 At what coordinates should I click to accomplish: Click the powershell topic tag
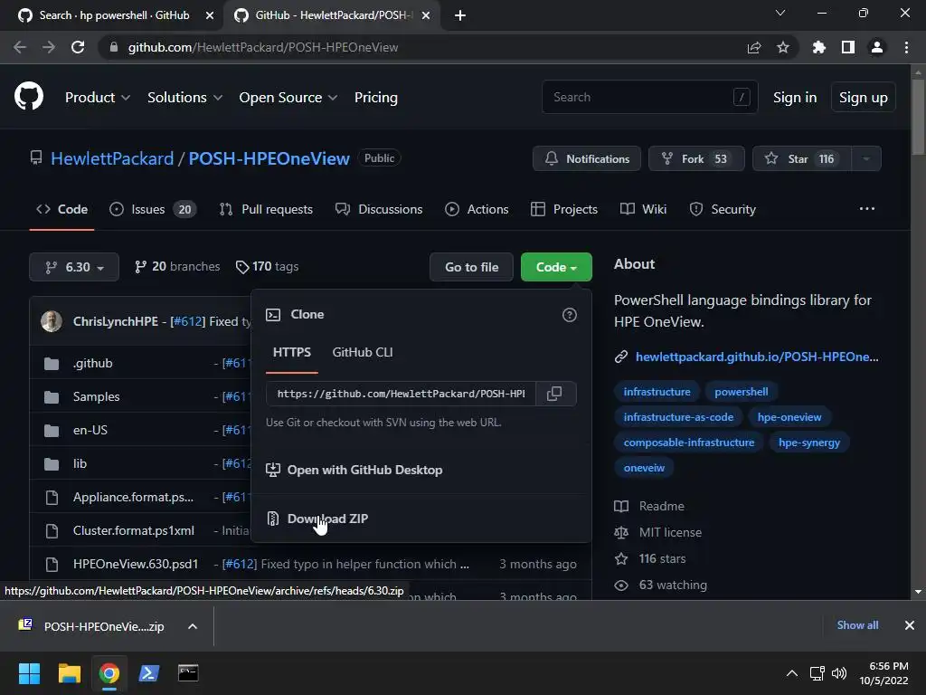742,392
